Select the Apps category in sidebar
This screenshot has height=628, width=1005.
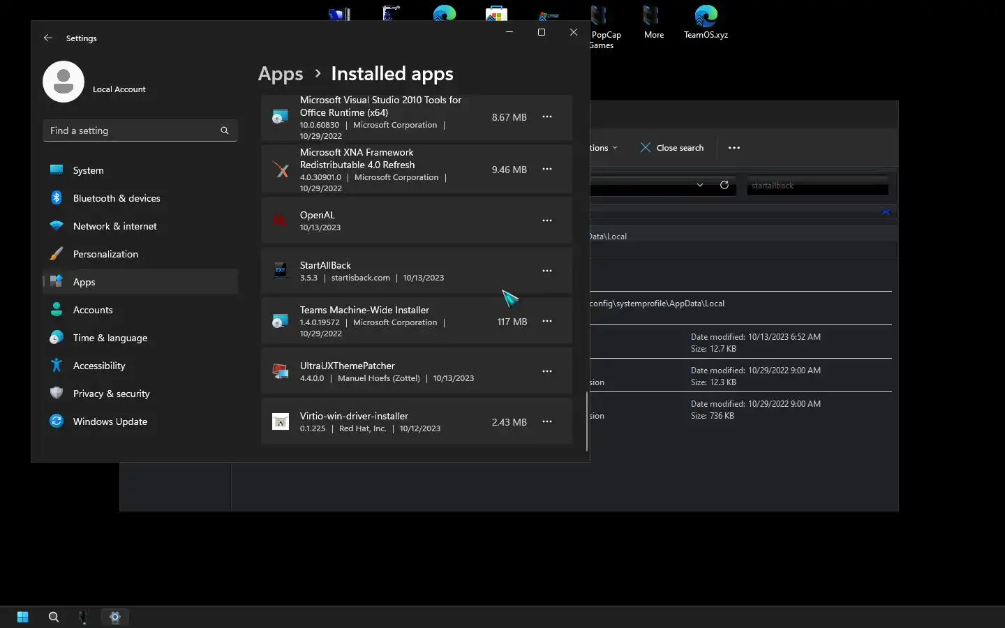(x=140, y=282)
